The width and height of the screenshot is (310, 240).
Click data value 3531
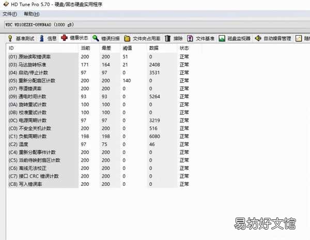click(154, 73)
